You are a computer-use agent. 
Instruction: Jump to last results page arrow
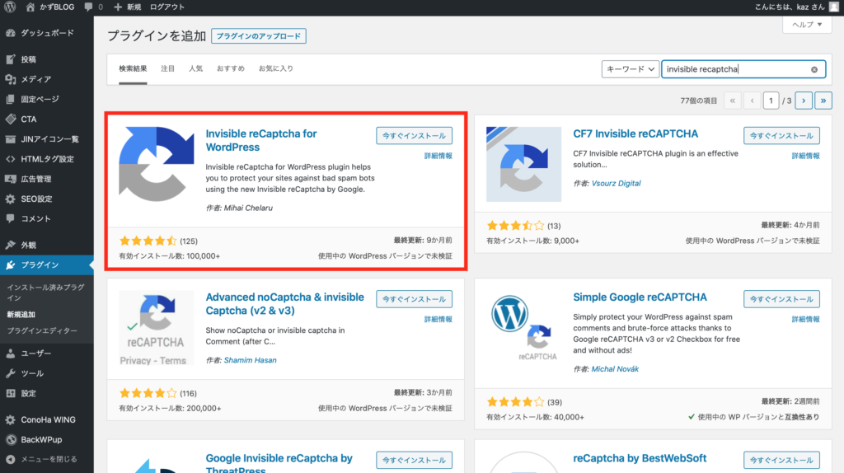823,101
